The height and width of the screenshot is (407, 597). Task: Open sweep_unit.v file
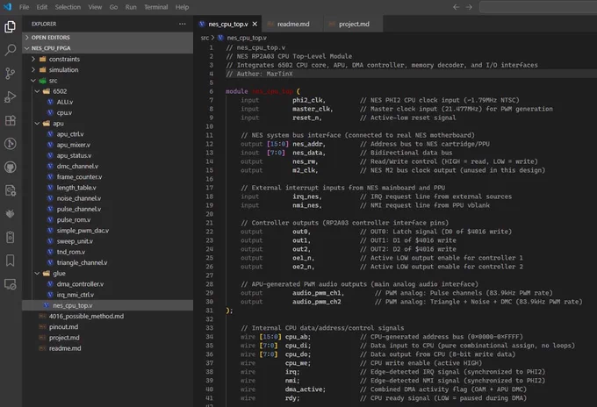click(107, 241)
